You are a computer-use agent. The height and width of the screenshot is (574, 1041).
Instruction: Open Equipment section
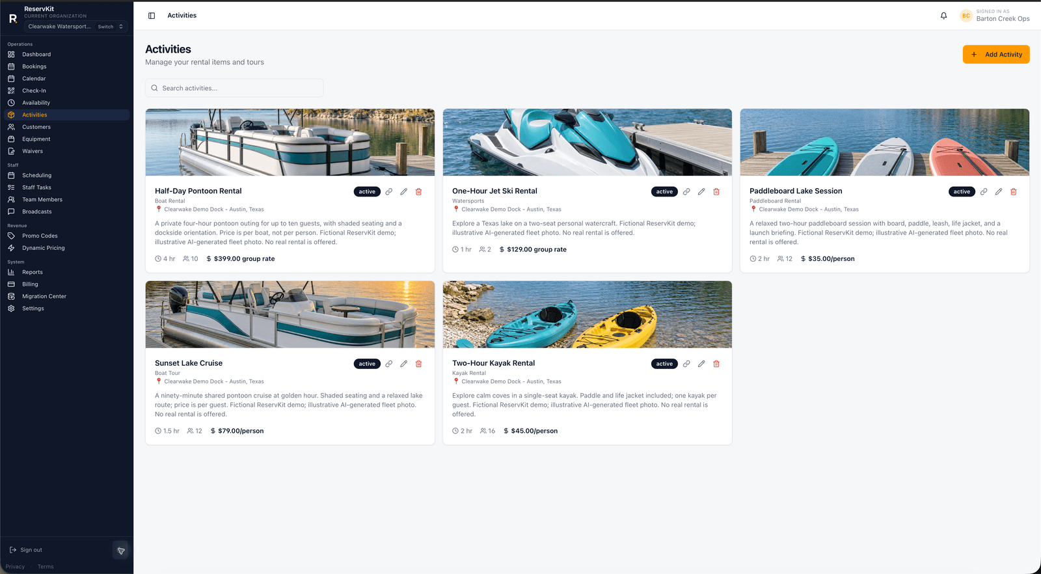[66, 139]
